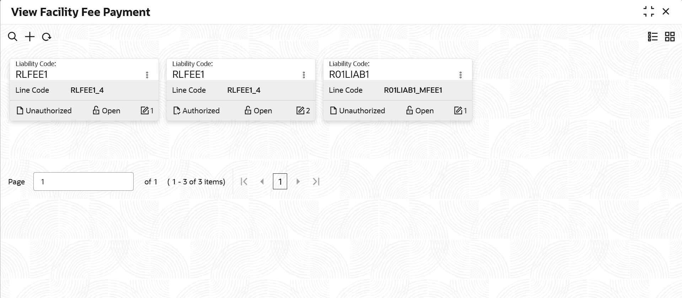Collapse the window using shrink icon
Screen dimensions: 682x298
649,12
